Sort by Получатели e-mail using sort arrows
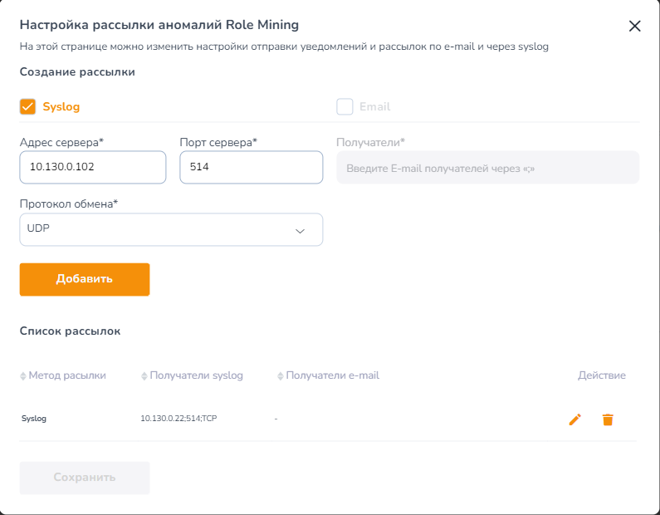The width and height of the screenshot is (660, 515). coord(281,375)
